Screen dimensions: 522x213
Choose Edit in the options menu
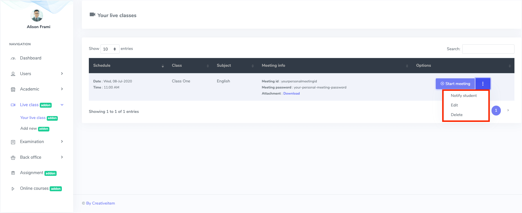pyautogui.click(x=454, y=105)
